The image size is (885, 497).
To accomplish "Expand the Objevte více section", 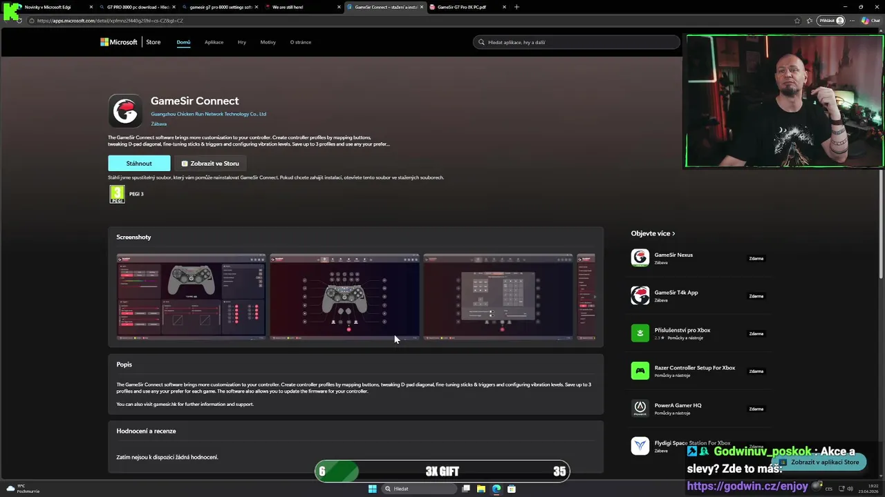I will coord(653,233).
